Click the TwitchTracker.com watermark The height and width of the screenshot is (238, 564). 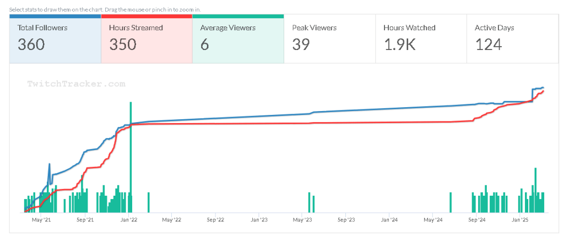click(x=76, y=84)
